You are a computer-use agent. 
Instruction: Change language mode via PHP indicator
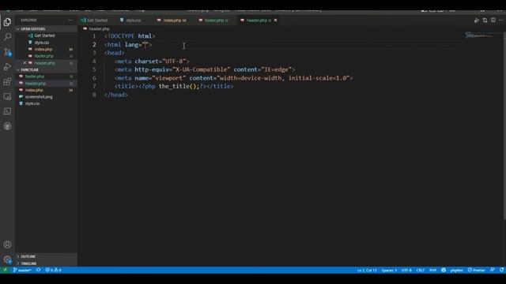(x=432, y=270)
